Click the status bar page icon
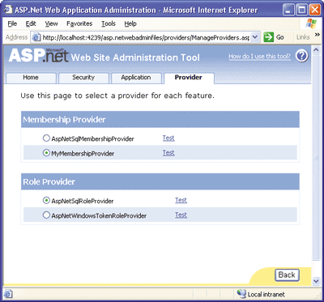324x302 pixels. point(8,294)
